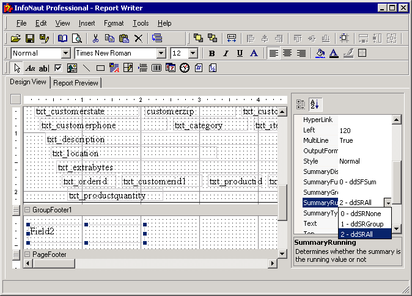The image size is (412, 296).
Task: Toggle center text alignment
Action: (x=287, y=53)
